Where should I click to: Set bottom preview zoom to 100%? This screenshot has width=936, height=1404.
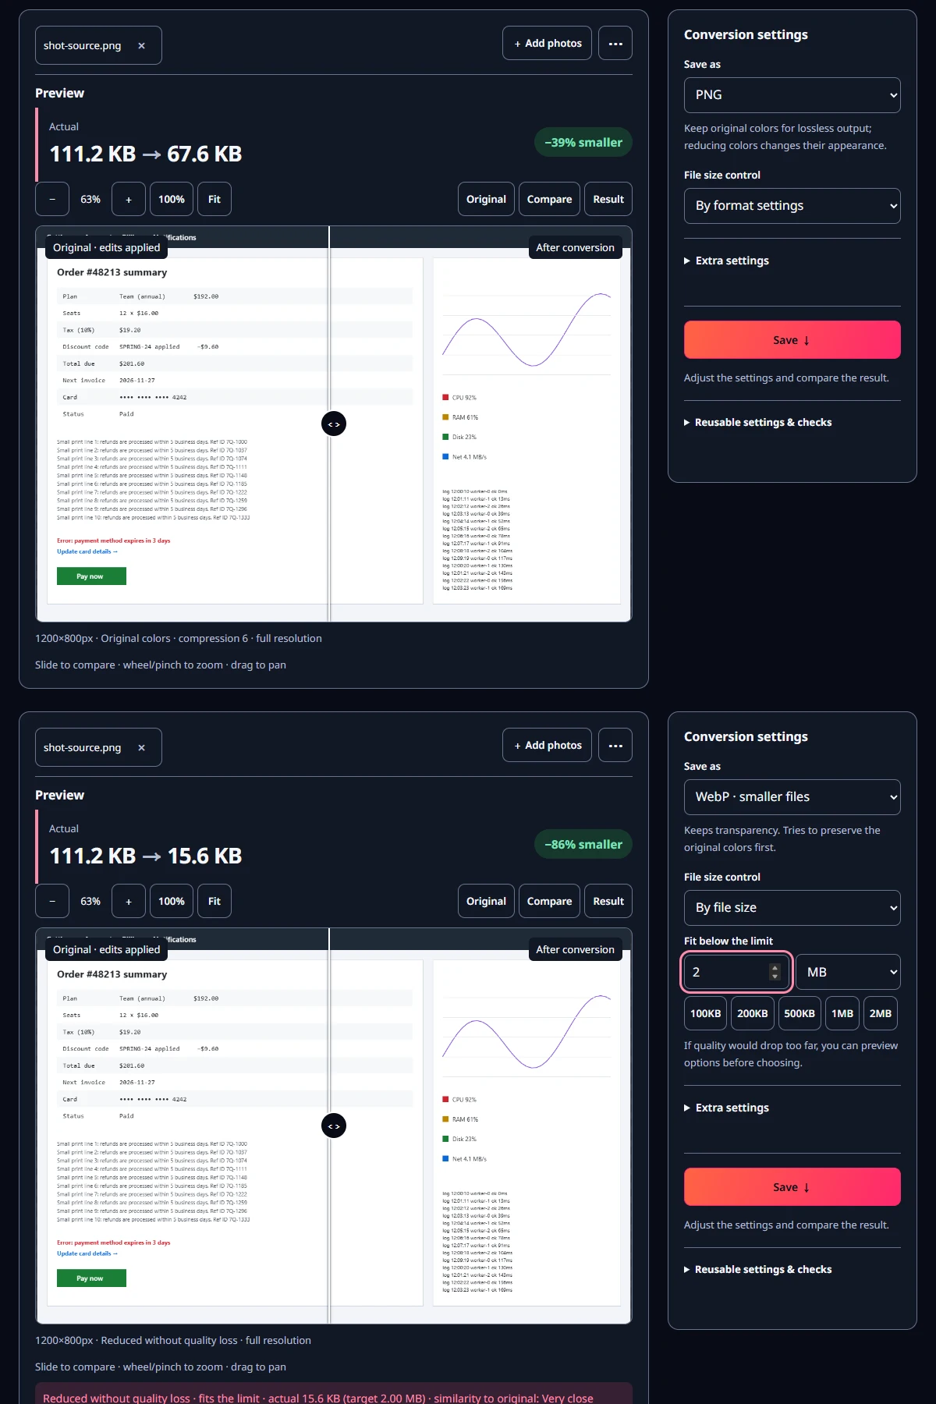coord(172,902)
